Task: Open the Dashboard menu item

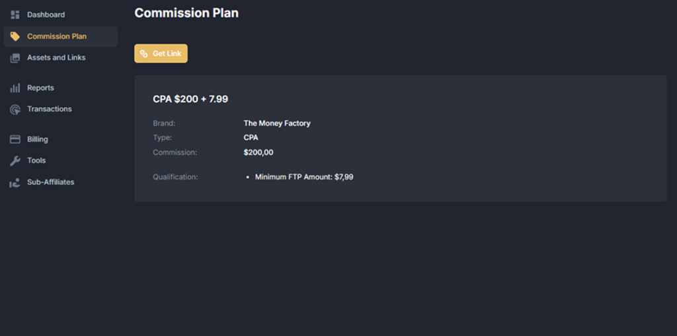Action: click(46, 15)
